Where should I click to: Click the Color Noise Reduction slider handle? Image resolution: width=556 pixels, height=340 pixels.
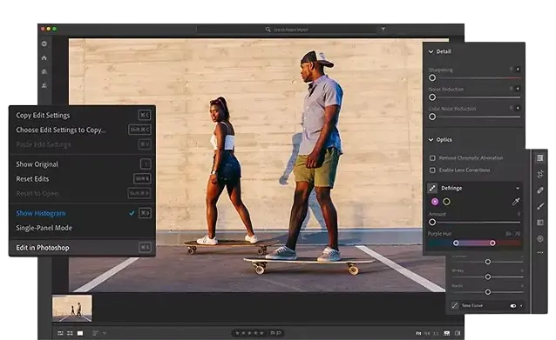click(x=432, y=117)
